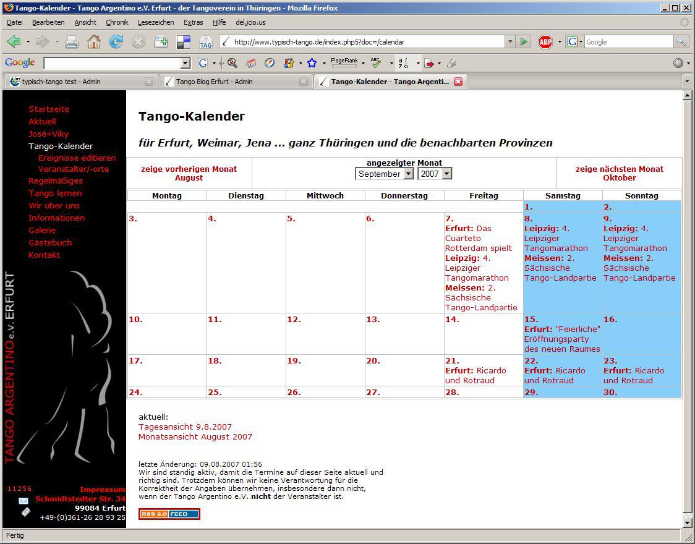Click the blue star bookmark icon in Google toolbar
Screen dimensions: 695x544
(312, 63)
